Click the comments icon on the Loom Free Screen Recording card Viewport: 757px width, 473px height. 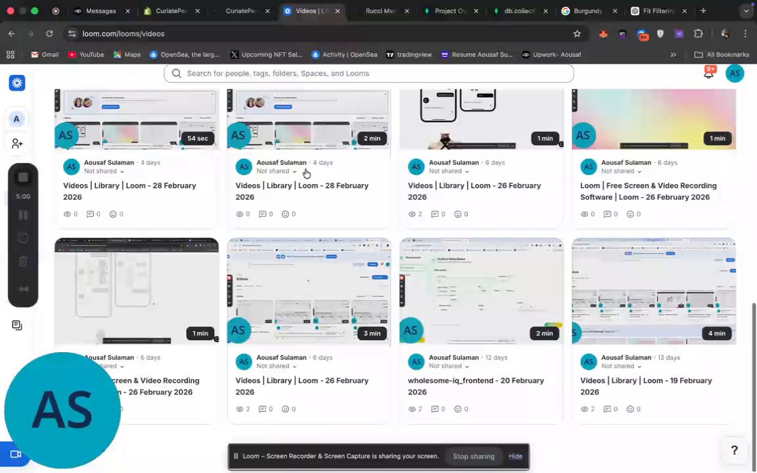click(607, 214)
